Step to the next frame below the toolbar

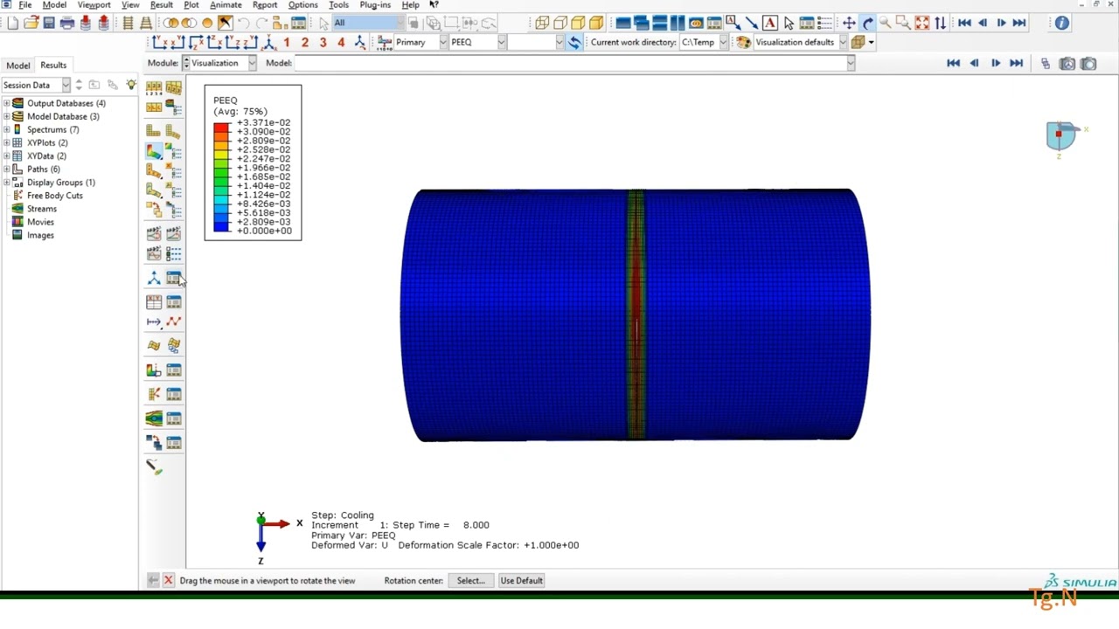coord(995,63)
